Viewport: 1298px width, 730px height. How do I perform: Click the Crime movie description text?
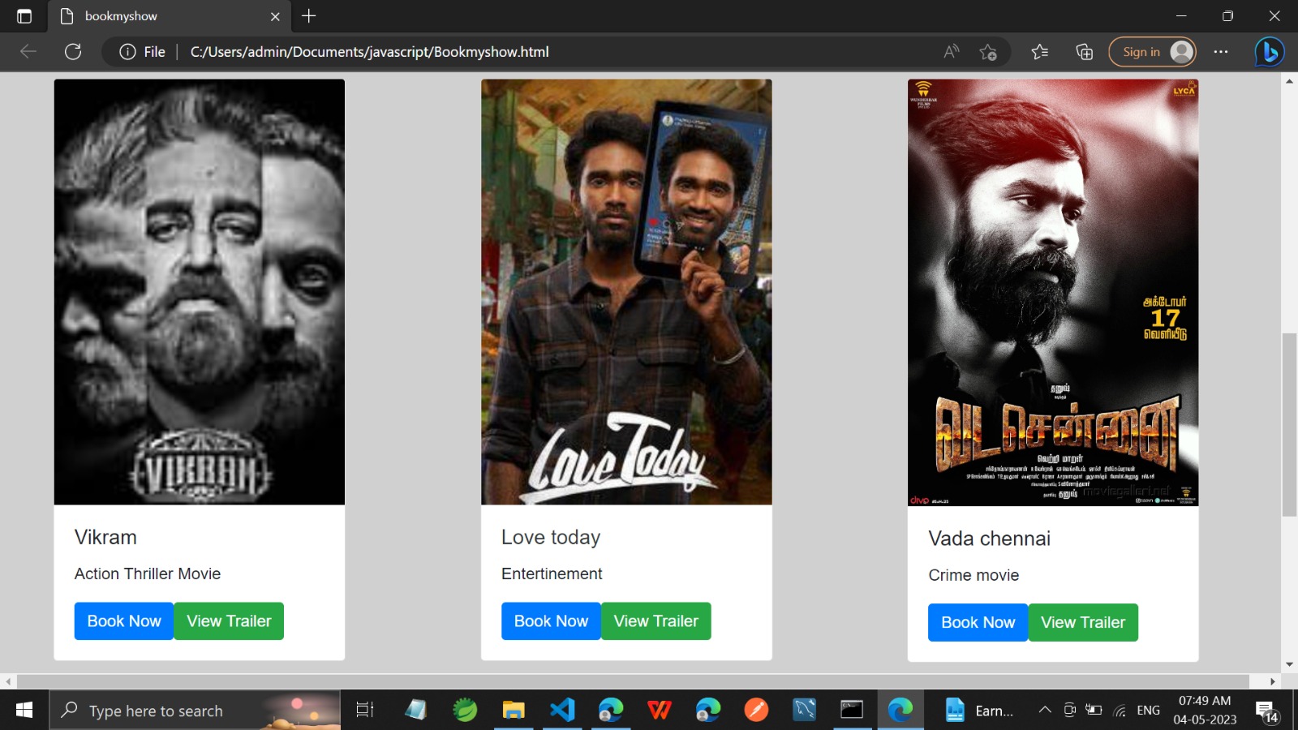[973, 575]
